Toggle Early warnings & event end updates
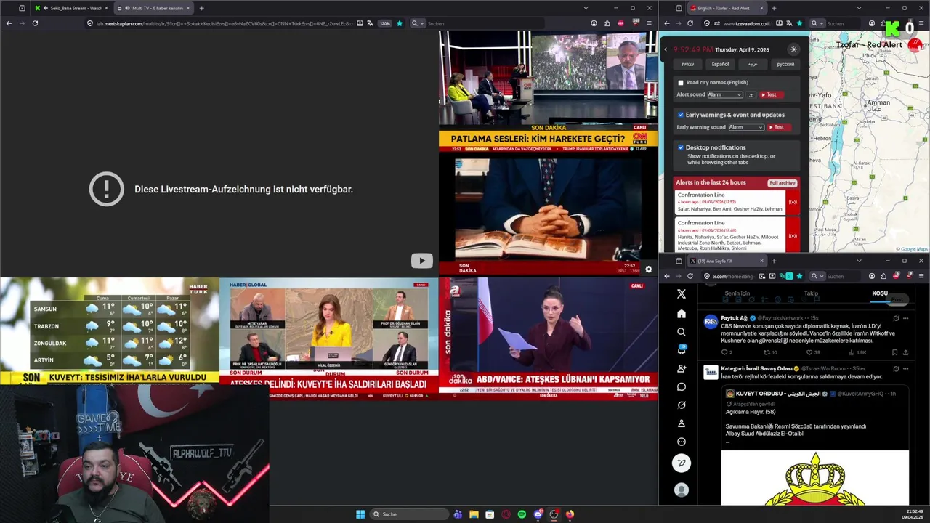The height and width of the screenshot is (523, 930). point(681,115)
